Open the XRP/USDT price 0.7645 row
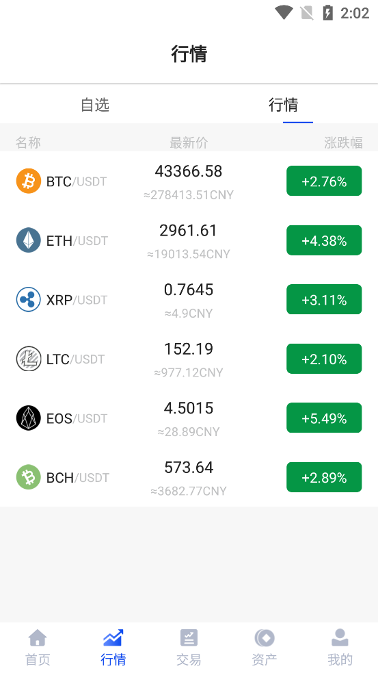The height and width of the screenshot is (673, 378). click(189, 300)
